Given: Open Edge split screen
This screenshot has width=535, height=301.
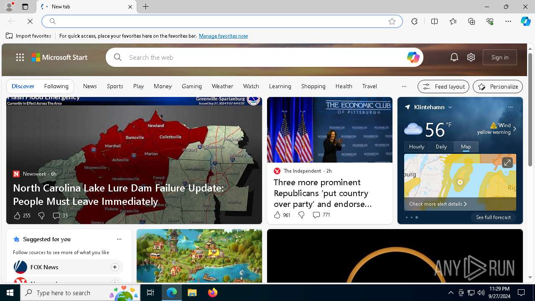Looking at the screenshot, I should [434, 21].
